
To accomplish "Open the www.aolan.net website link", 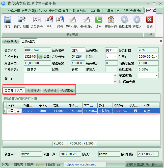I will click(80, 164).
